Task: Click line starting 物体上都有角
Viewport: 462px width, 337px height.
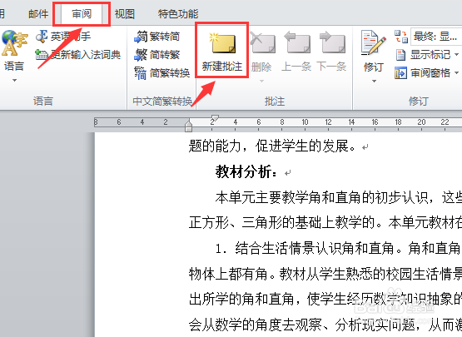Action: click(325, 274)
